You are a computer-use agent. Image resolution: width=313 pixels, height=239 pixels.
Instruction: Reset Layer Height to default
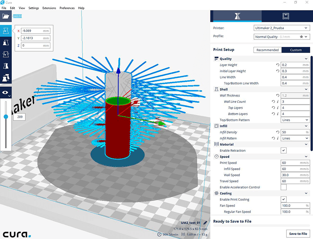pyautogui.click(x=278, y=65)
